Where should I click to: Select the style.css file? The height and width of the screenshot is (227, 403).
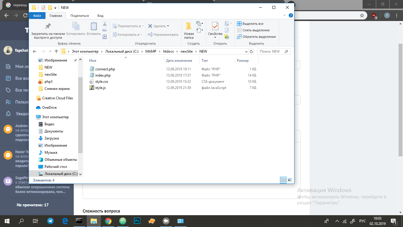[x=101, y=82]
